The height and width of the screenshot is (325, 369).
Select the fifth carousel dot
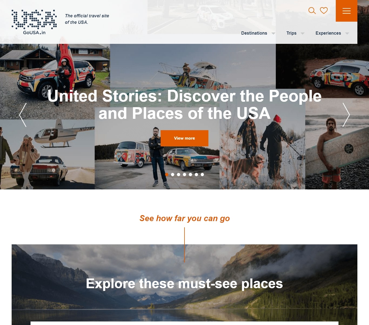[x=190, y=175]
